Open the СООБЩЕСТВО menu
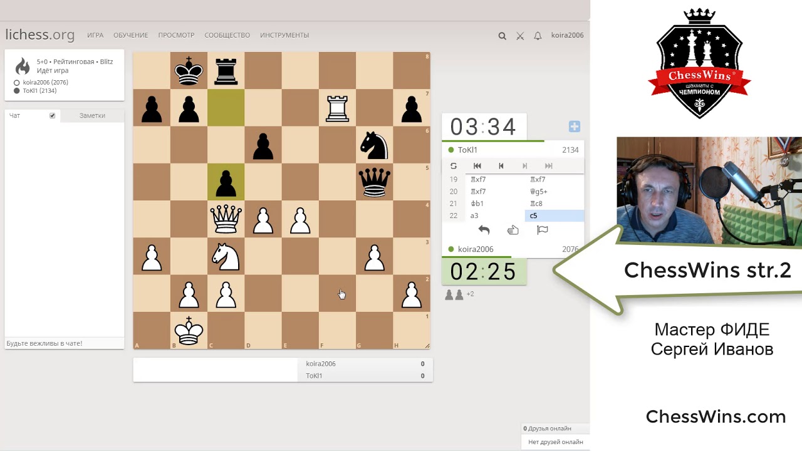This screenshot has height=451, width=802. pyautogui.click(x=227, y=35)
